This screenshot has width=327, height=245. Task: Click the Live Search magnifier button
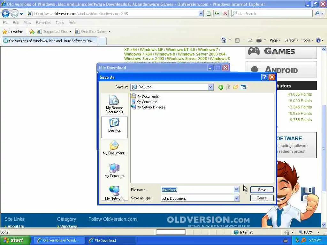point(317,14)
